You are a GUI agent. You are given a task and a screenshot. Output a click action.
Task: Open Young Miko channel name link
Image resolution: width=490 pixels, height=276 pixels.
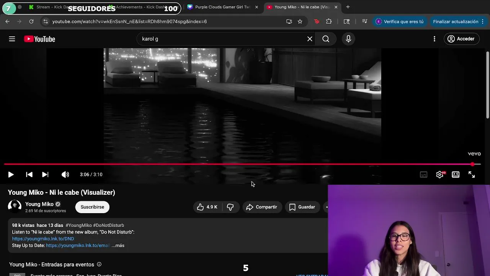click(39, 204)
